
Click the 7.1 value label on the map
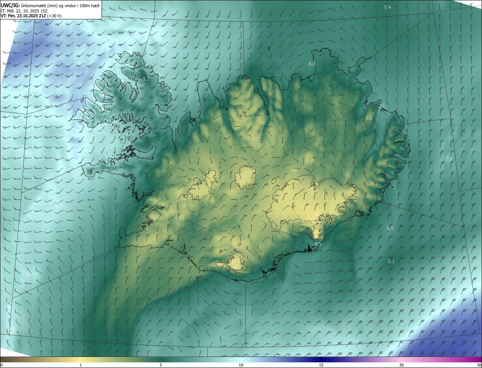[382, 106]
